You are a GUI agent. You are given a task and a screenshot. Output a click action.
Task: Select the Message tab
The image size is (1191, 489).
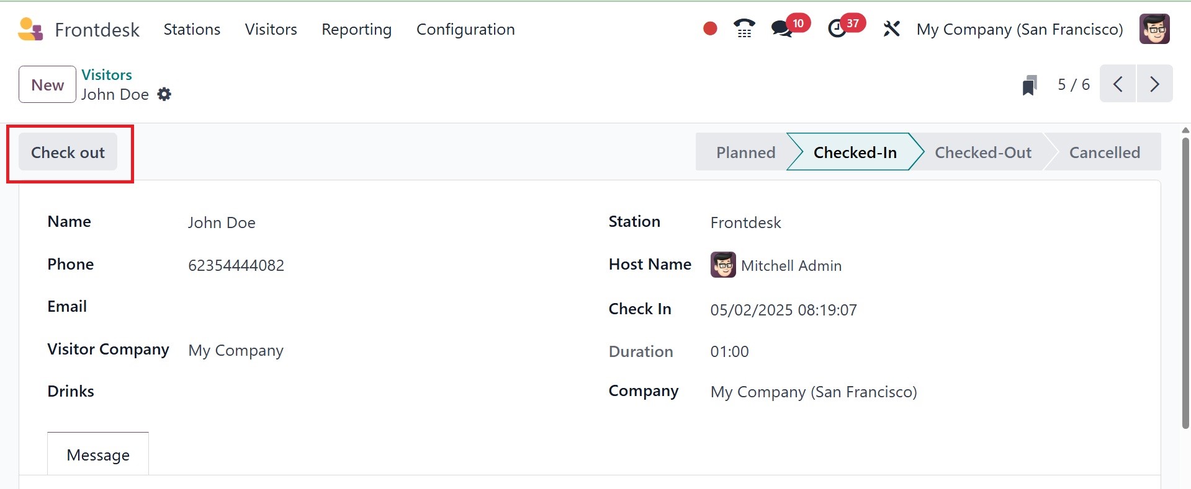[x=98, y=455]
